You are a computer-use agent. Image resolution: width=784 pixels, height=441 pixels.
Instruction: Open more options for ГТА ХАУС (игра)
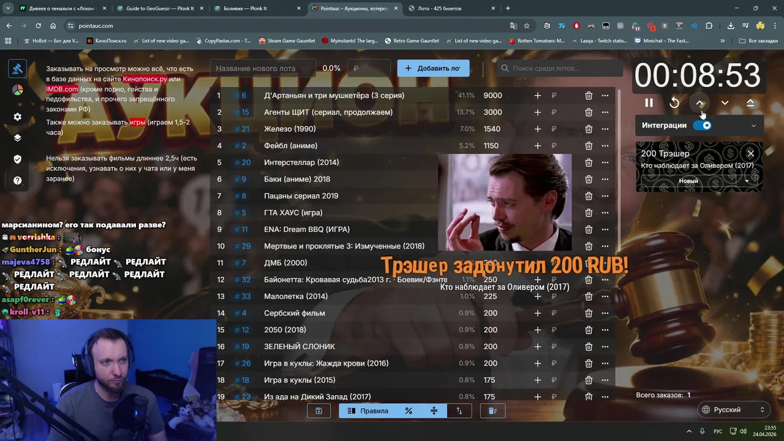605,213
